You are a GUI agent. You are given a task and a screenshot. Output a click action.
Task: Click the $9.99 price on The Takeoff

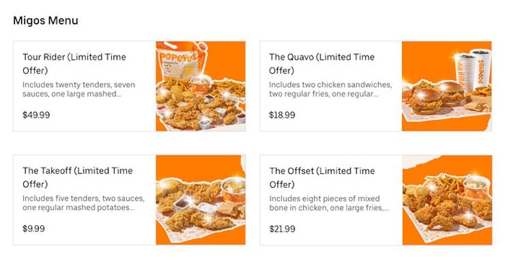point(33,229)
